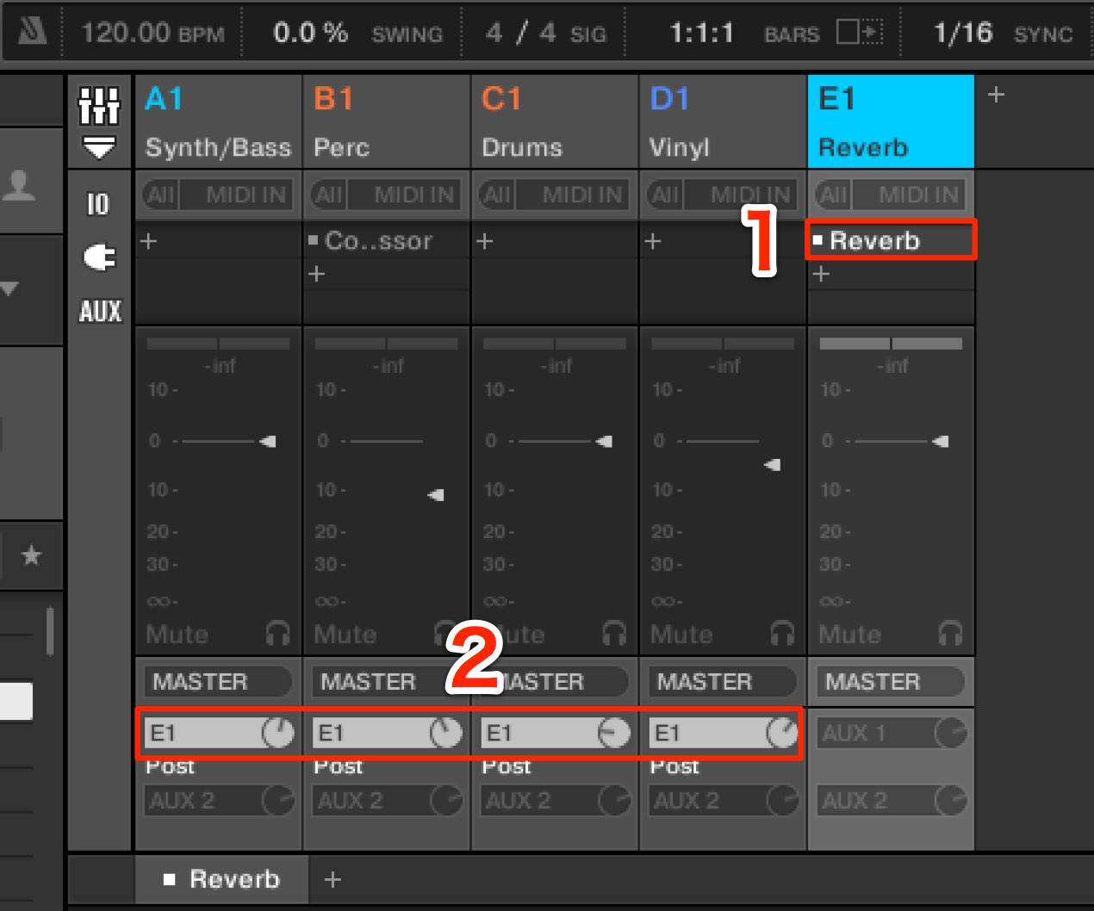Click the C1 channel fader handle

pyautogui.click(x=604, y=442)
